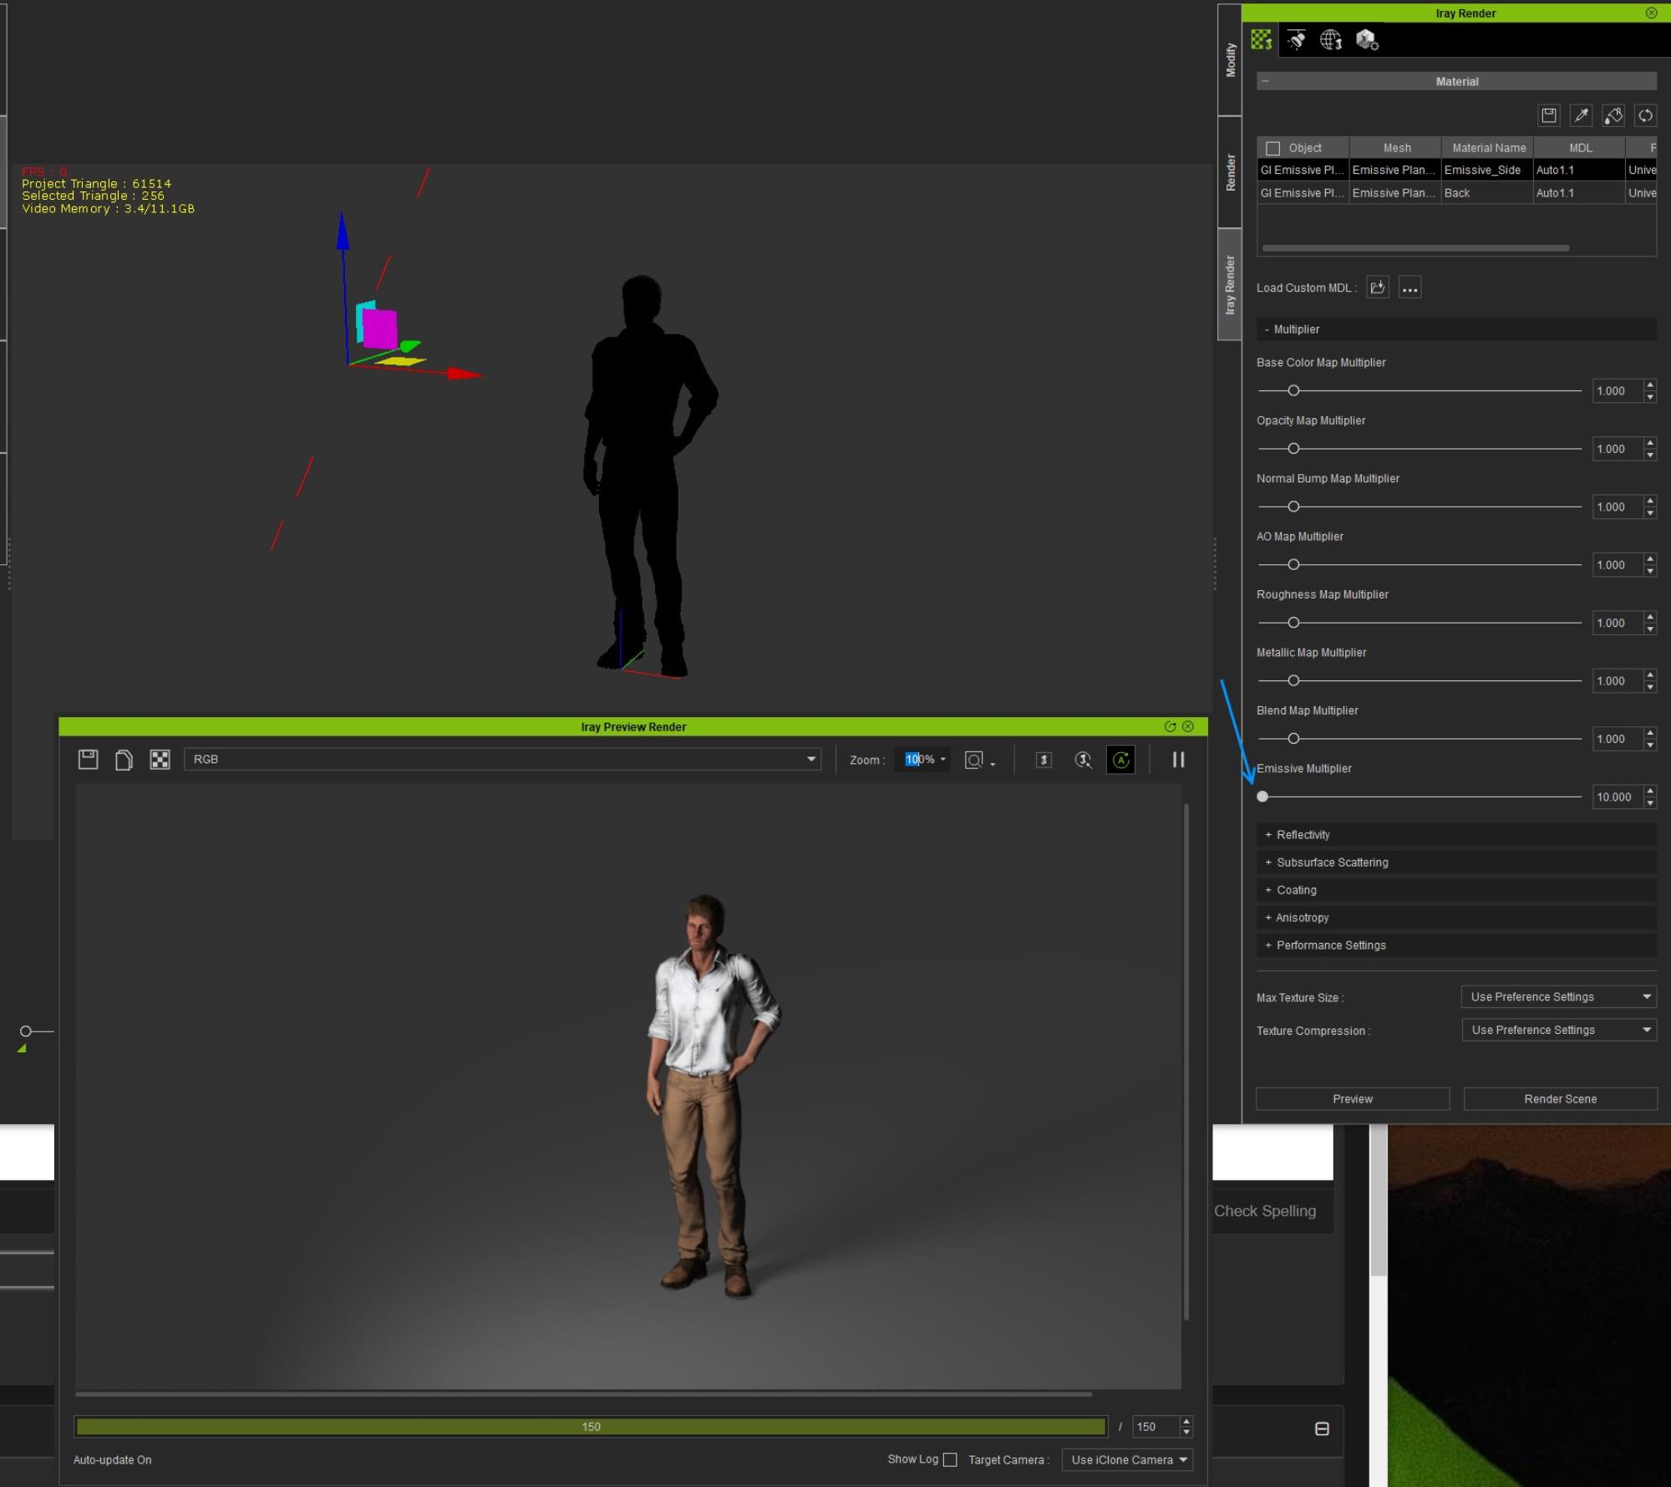The height and width of the screenshot is (1487, 1671).
Task: Sort by the Material Name column header
Action: [1488, 148]
